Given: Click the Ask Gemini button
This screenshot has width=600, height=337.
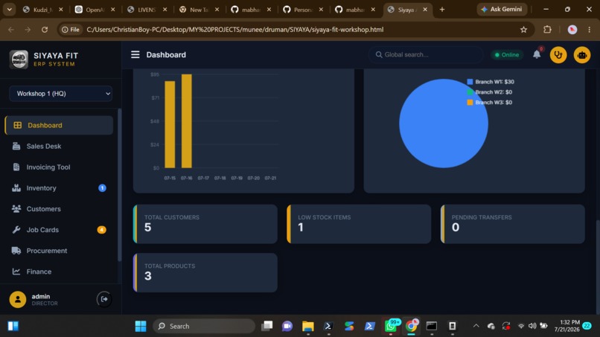Looking at the screenshot, I should pyautogui.click(x=502, y=9).
